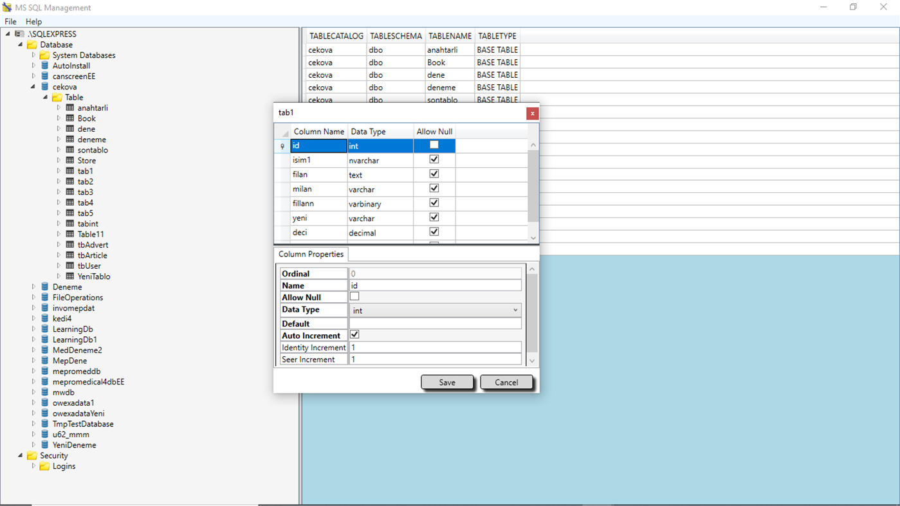The width and height of the screenshot is (900, 506).
Task: Save the tab1 table changes
Action: (447, 382)
